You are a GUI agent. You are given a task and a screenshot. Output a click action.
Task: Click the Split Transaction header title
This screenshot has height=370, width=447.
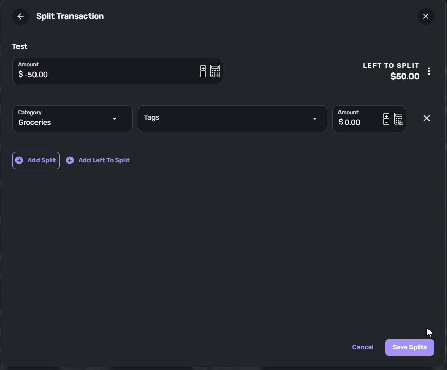(x=70, y=16)
